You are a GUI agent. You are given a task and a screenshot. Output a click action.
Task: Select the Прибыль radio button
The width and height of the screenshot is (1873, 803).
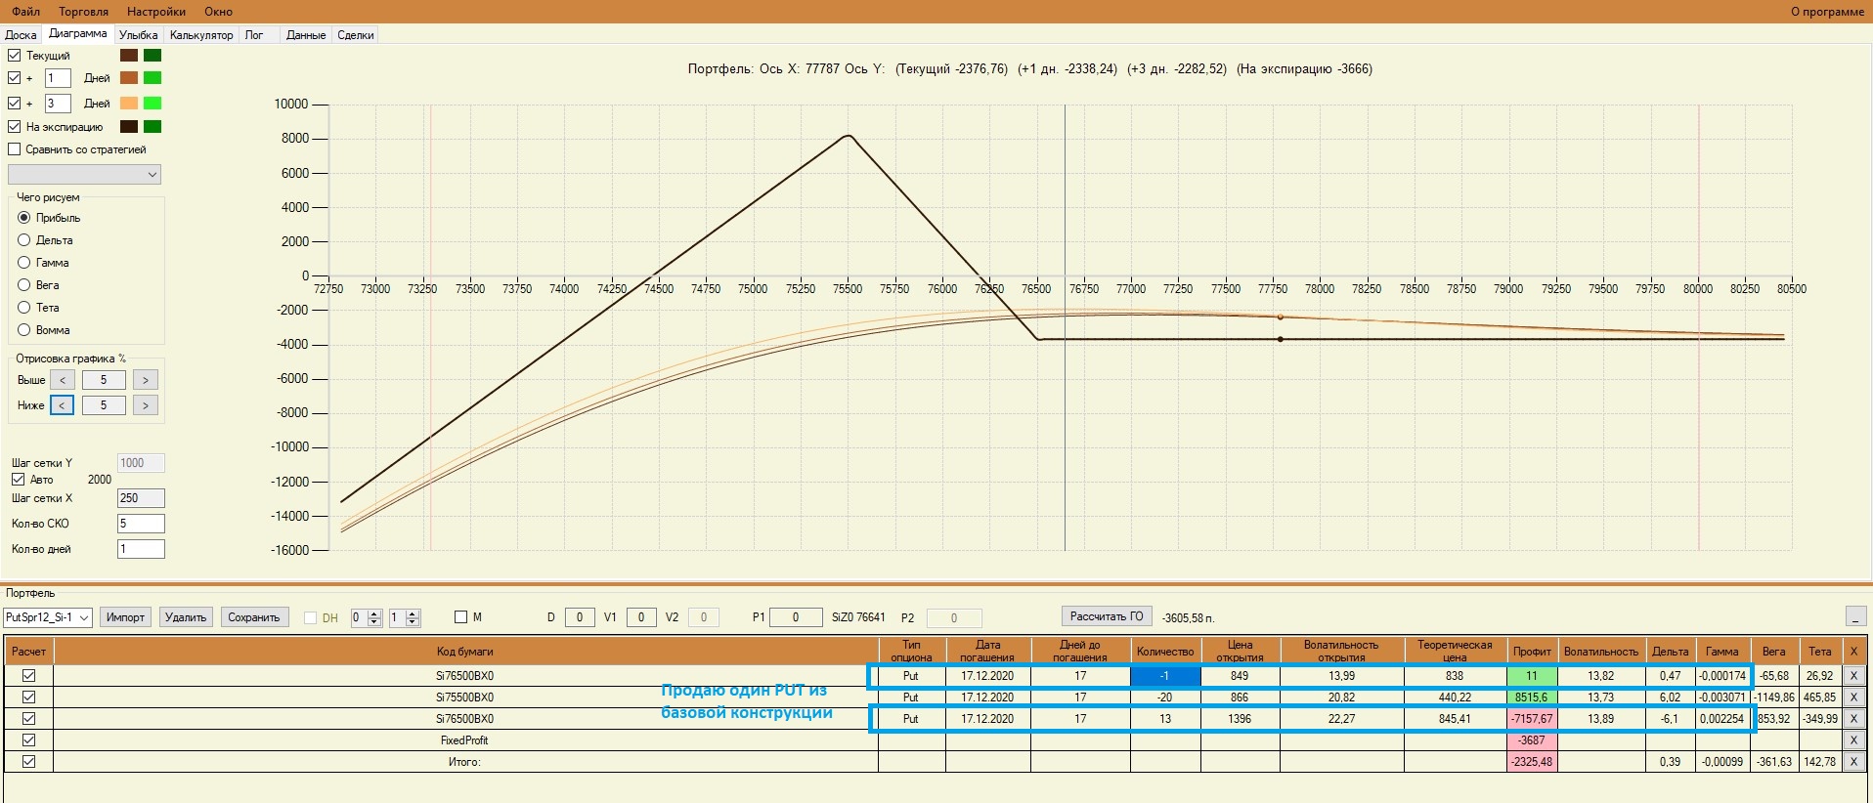(24, 218)
